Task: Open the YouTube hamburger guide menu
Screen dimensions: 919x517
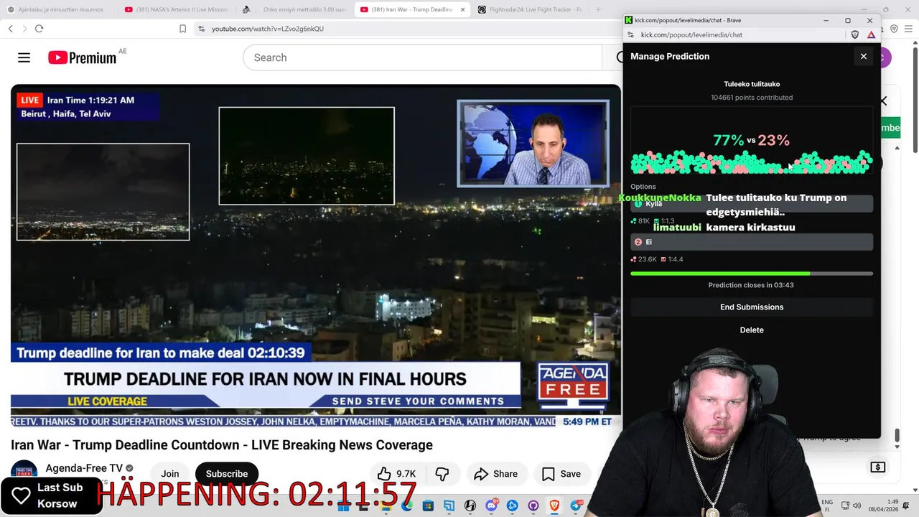Action: pos(24,57)
